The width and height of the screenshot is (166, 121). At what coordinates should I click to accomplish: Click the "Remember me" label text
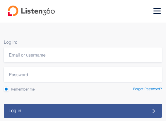tap(23, 89)
